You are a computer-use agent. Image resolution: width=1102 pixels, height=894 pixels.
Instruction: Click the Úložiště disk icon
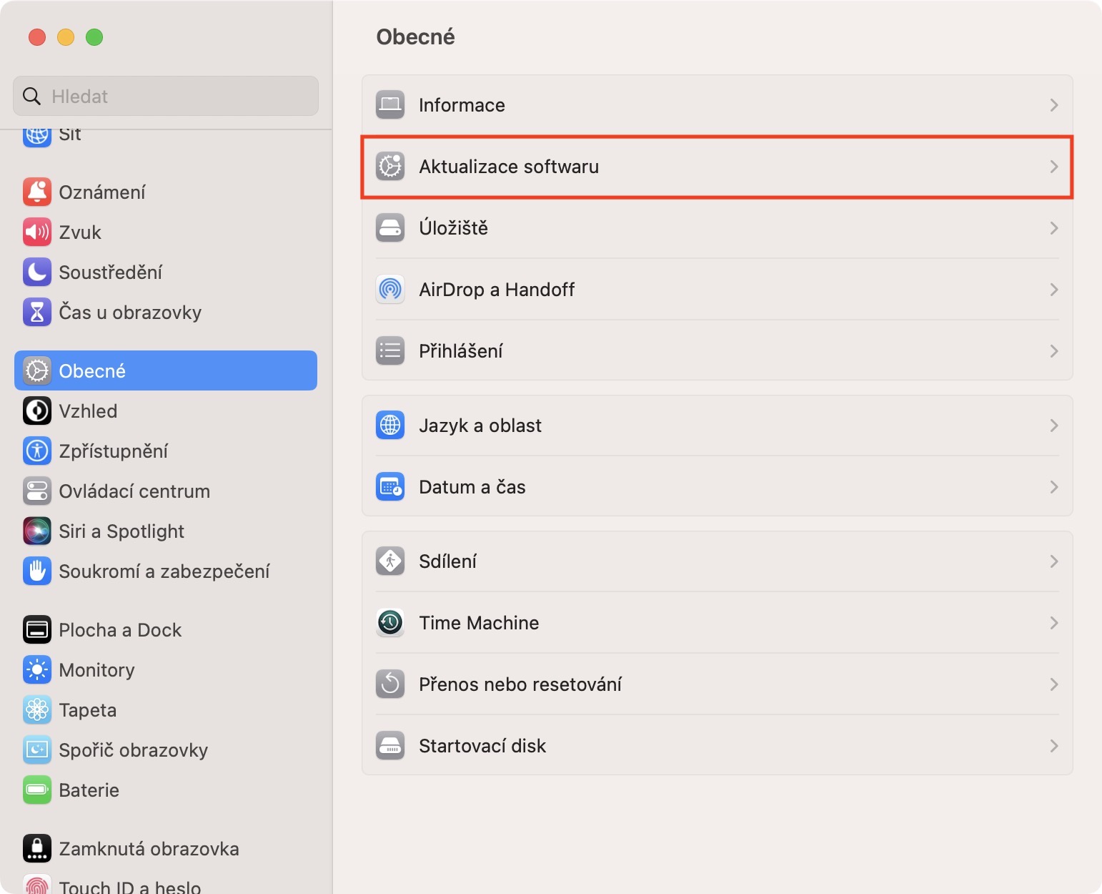[x=390, y=228]
